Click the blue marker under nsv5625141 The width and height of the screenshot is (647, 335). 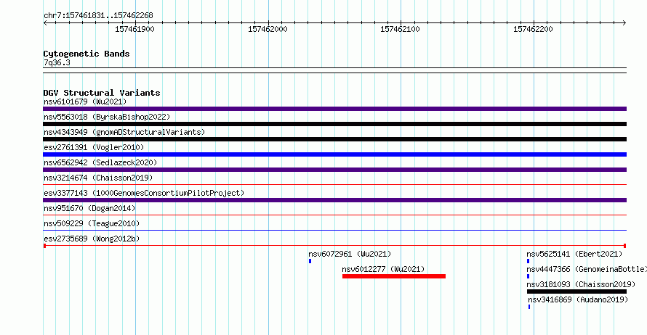coord(529,261)
